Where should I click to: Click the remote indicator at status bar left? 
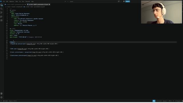1,101
